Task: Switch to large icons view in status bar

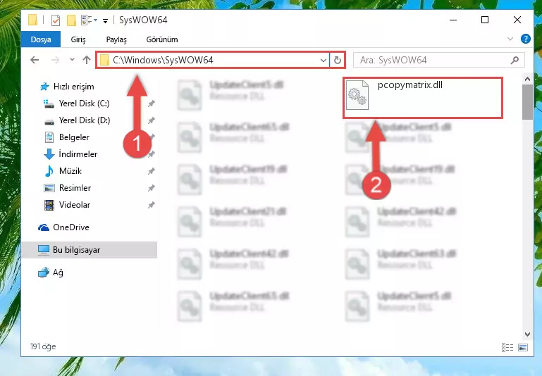Action: (523, 347)
